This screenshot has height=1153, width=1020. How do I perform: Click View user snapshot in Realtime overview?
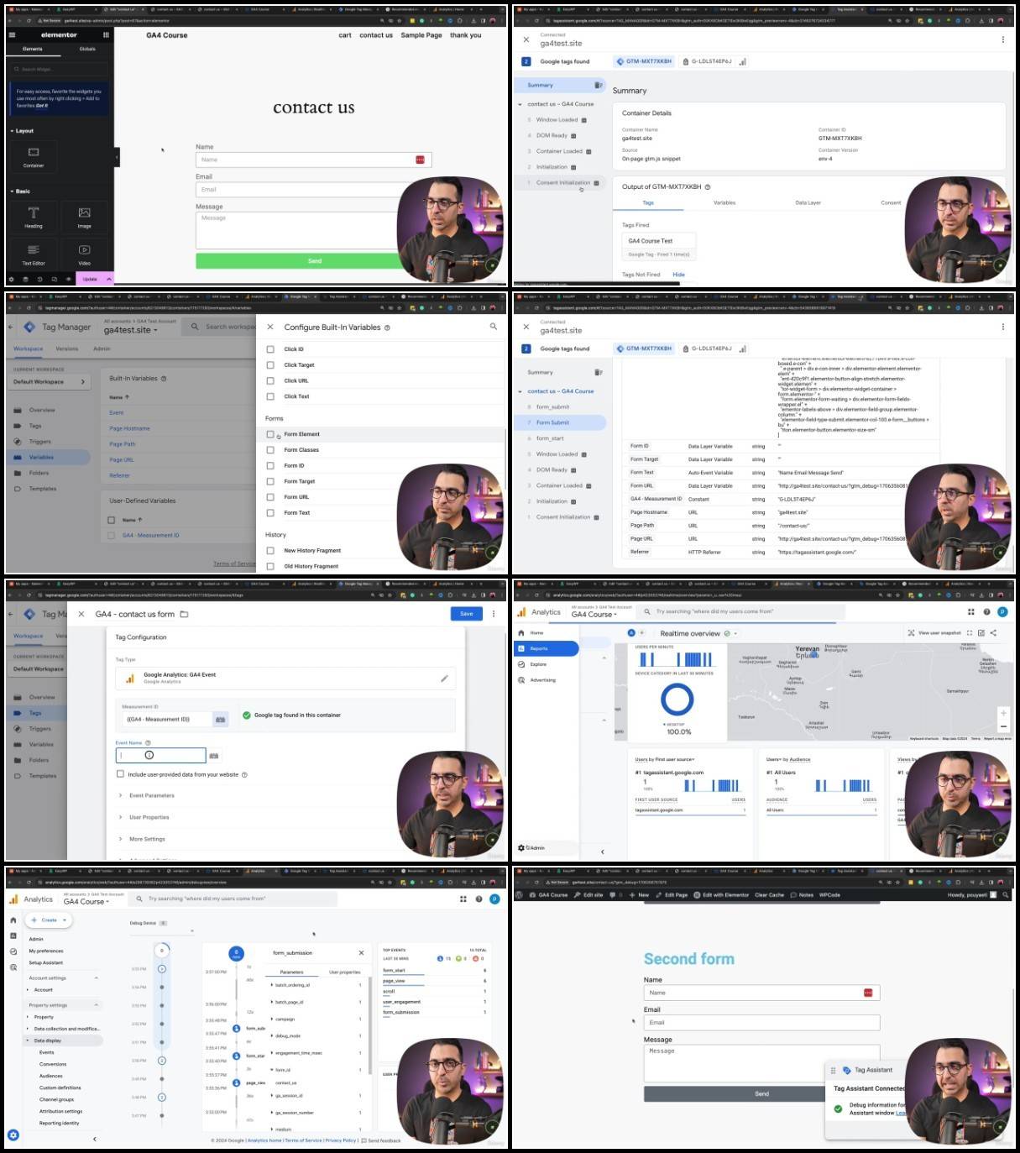click(934, 632)
